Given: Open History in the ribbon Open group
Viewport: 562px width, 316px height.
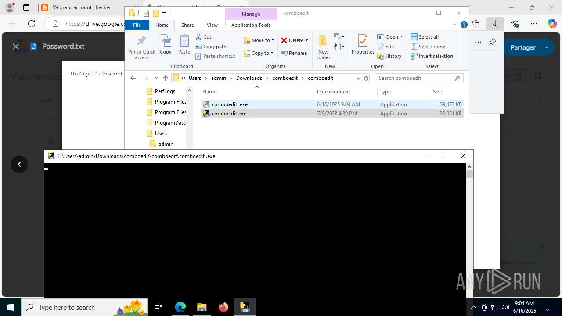Looking at the screenshot, I should click(x=389, y=56).
